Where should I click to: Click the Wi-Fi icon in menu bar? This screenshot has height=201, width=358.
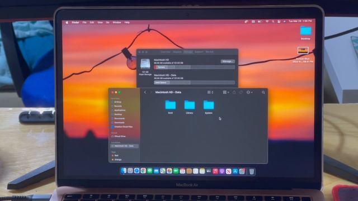[x=267, y=21]
